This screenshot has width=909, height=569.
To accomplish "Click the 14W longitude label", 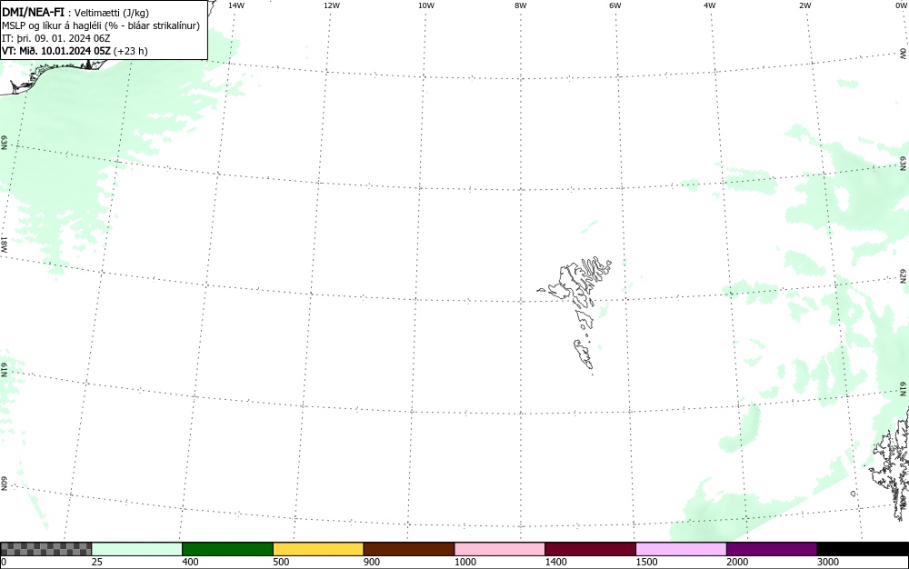I will [x=236, y=5].
